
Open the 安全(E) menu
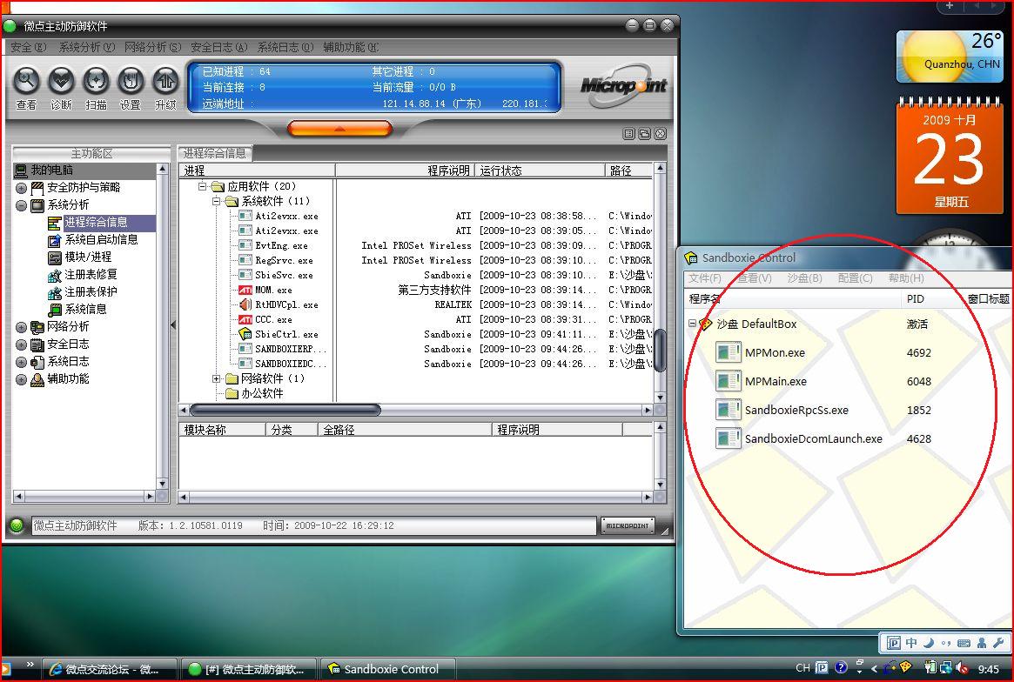tap(29, 47)
